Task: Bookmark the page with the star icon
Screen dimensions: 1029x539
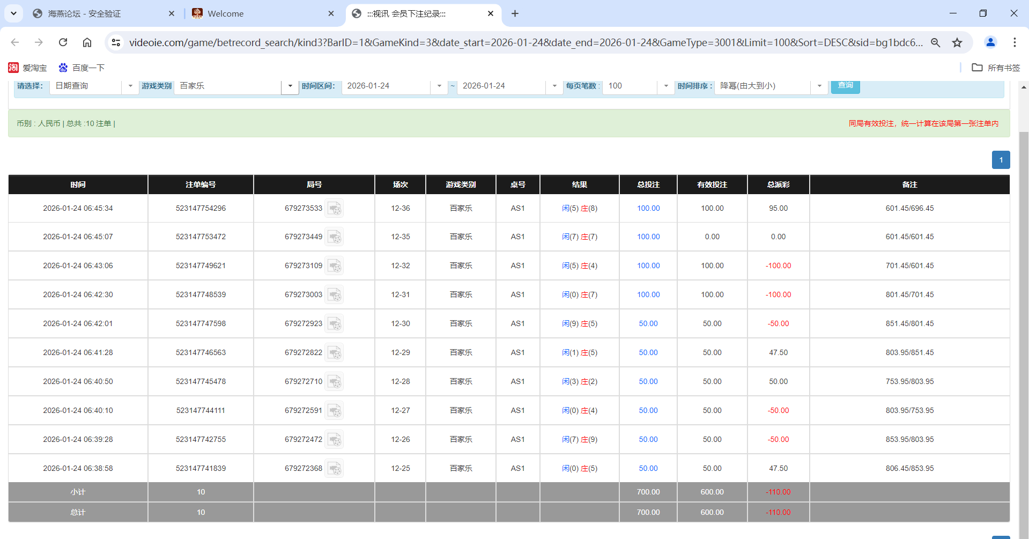Action: pyautogui.click(x=957, y=42)
